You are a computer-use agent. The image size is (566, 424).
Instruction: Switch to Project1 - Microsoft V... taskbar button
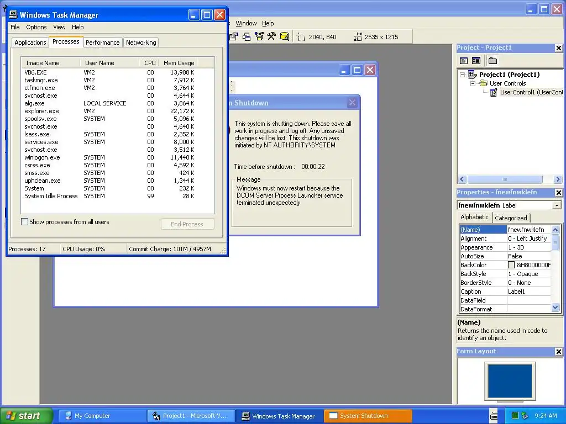click(x=191, y=416)
